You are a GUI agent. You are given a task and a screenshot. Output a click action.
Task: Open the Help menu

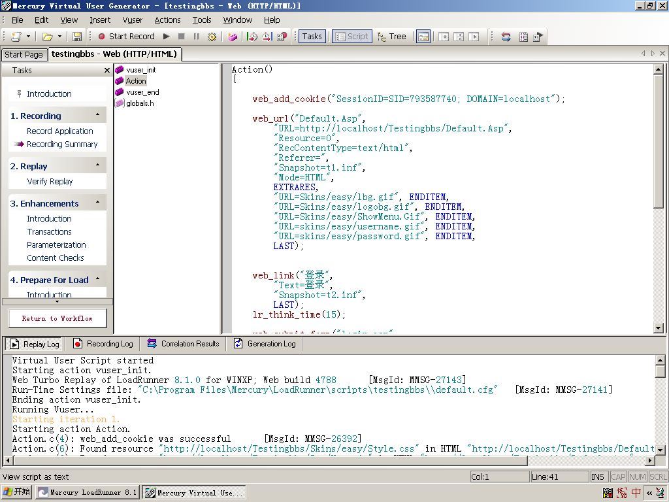272,20
